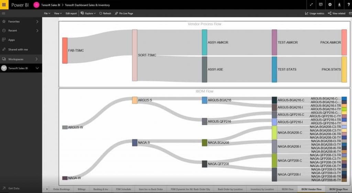Click the download icon in header
The width and height of the screenshot is (352, 193).
(x=339, y=4)
